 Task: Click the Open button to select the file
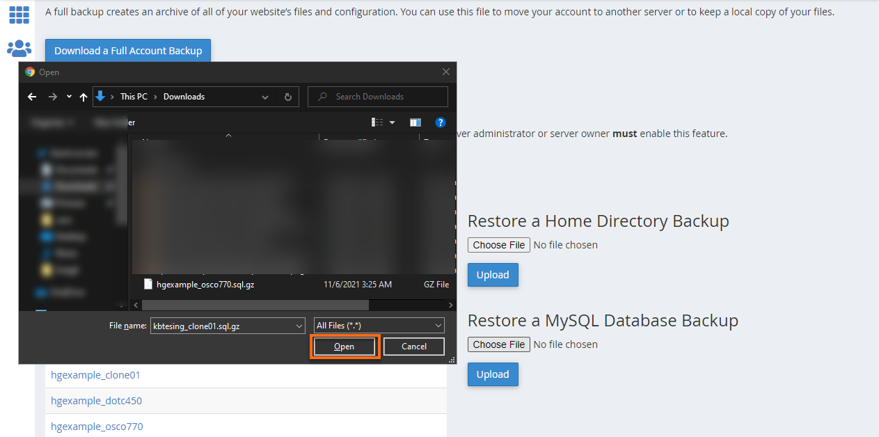point(344,346)
